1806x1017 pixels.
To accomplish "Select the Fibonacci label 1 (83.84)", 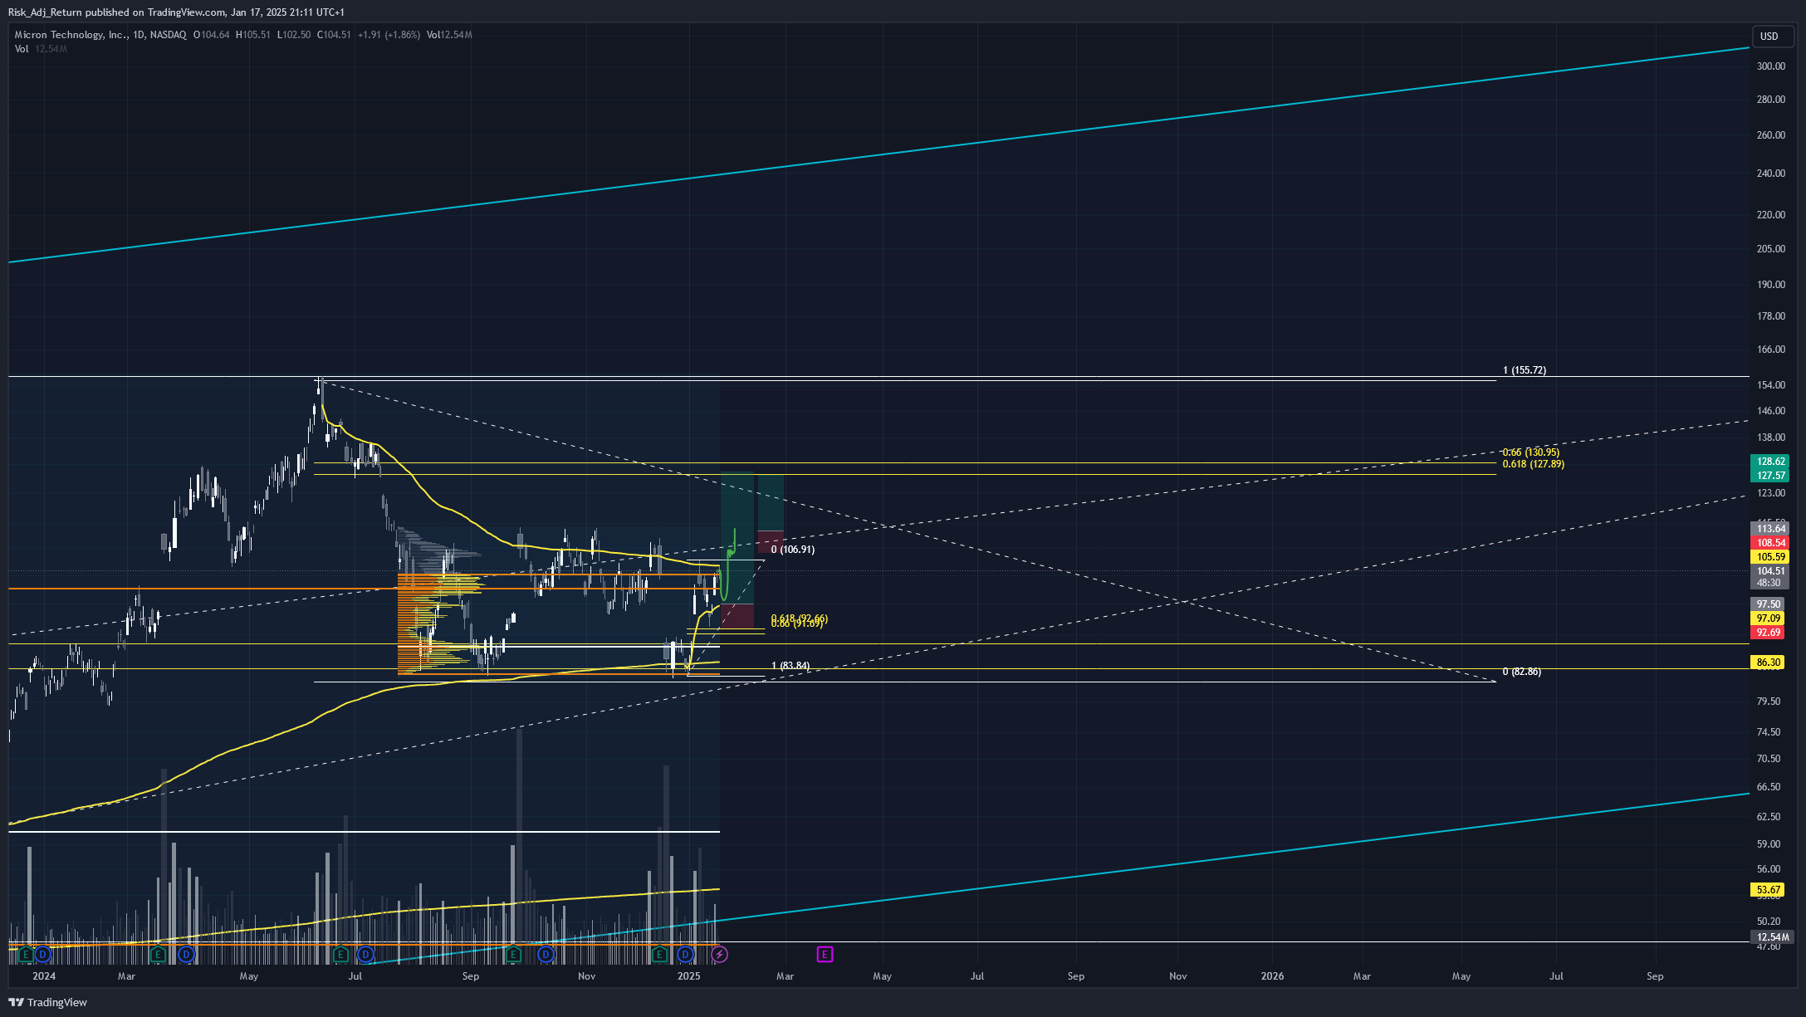I will tap(790, 666).
